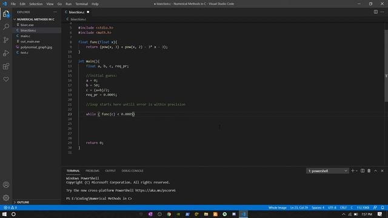
Task: Collapse the NUMERICAL METHODS IN C folder
Action: (x=36, y=19)
